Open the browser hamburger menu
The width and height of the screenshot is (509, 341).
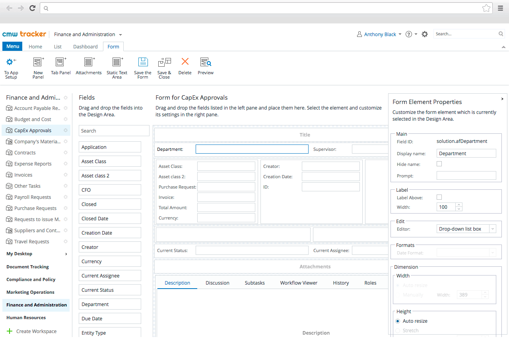tap(501, 8)
